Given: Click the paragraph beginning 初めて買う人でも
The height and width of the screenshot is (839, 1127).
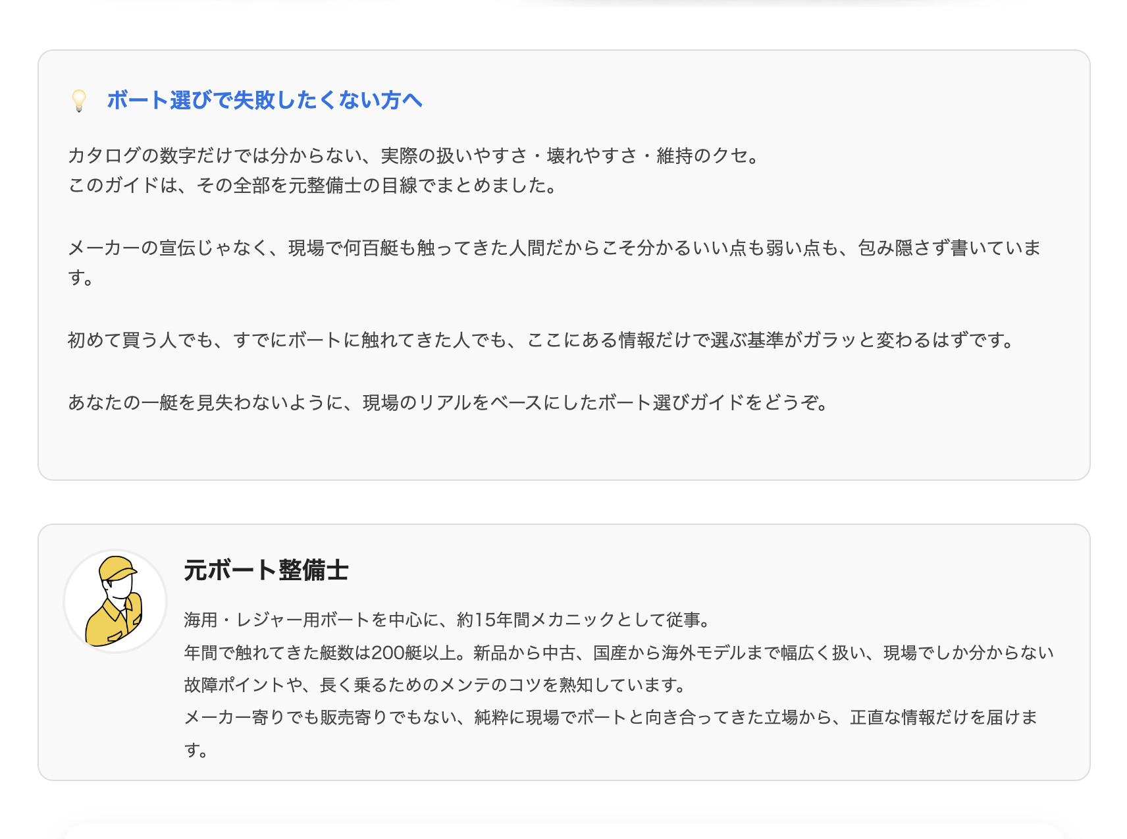Looking at the screenshot, I should tap(542, 340).
